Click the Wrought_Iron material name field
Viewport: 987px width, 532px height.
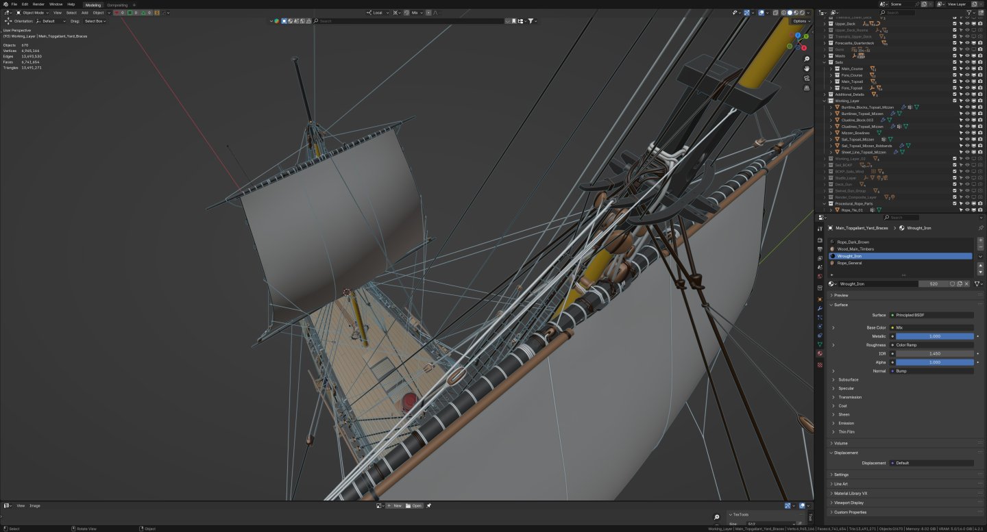coord(878,283)
